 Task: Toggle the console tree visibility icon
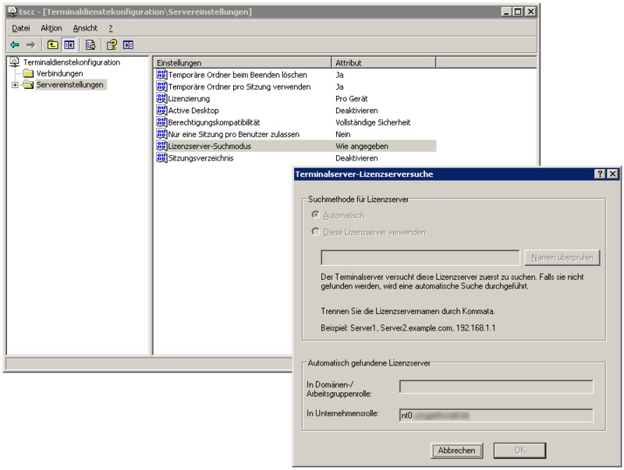click(69, 44)
